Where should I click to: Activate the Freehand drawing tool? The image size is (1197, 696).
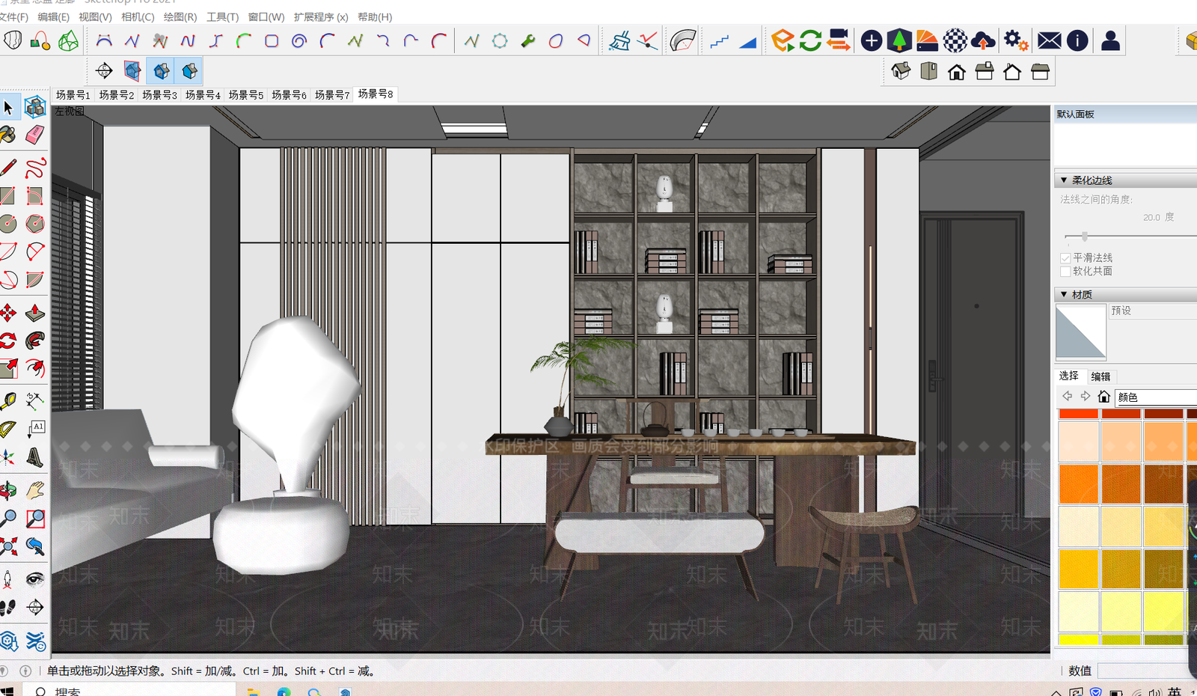(x=34, y=168)
